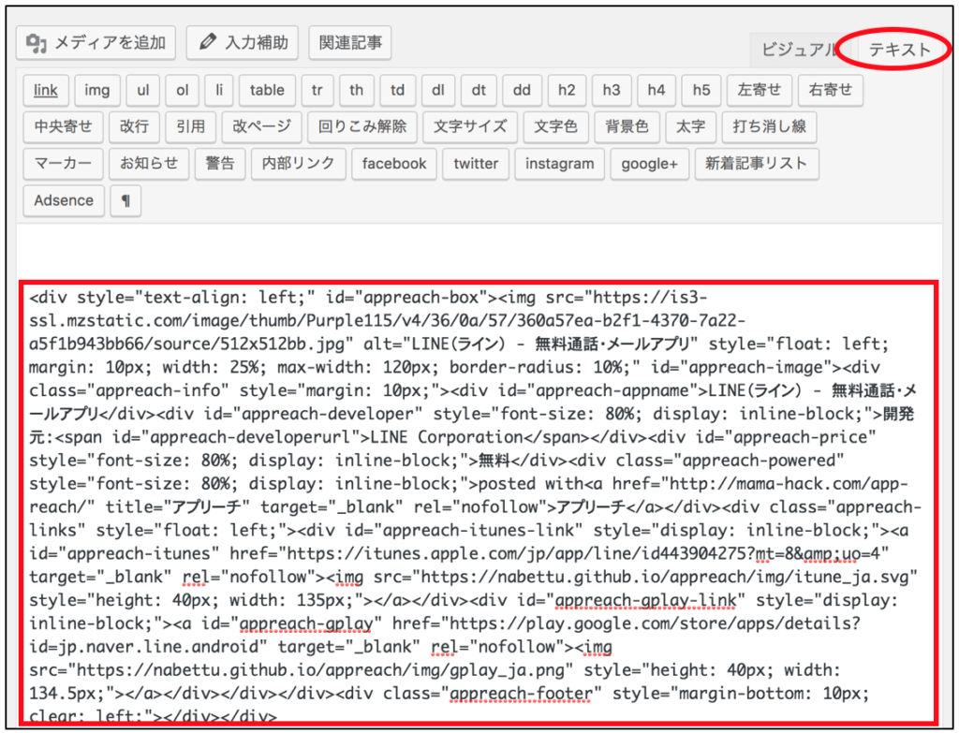Insert a 改ページ page break
Viewport: 959px width, 733px height.
click(262, 127)
